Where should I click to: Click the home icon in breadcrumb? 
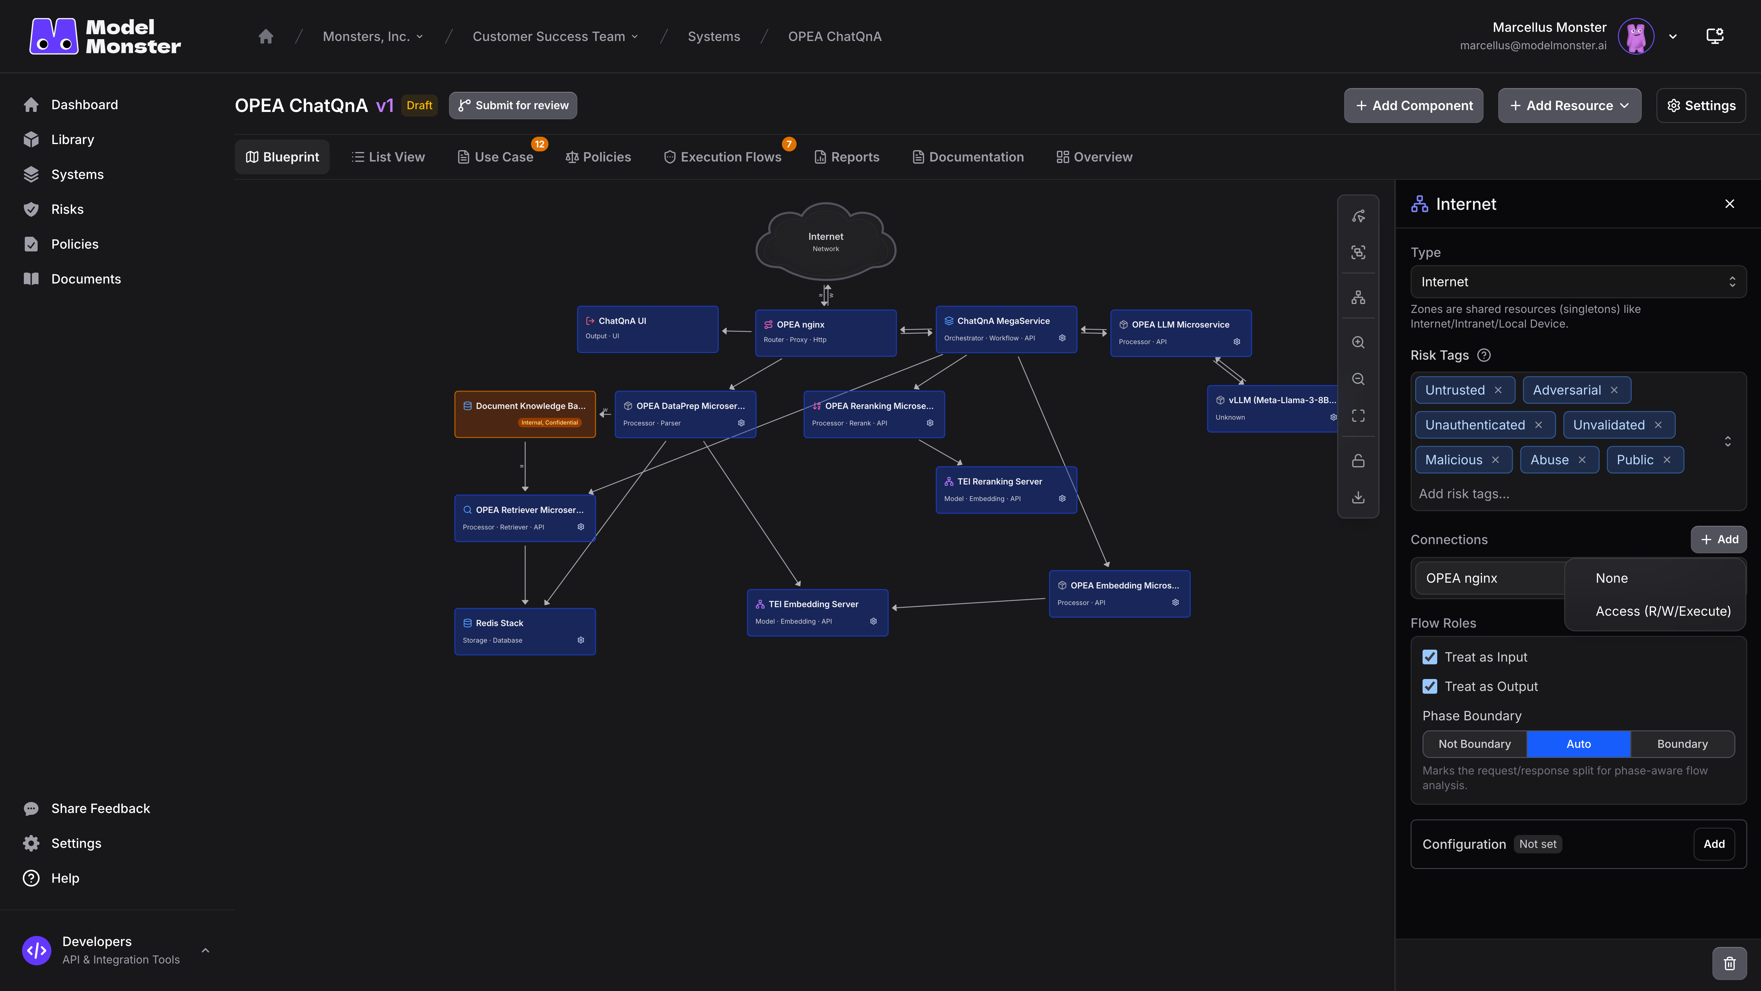coord(266,36)
